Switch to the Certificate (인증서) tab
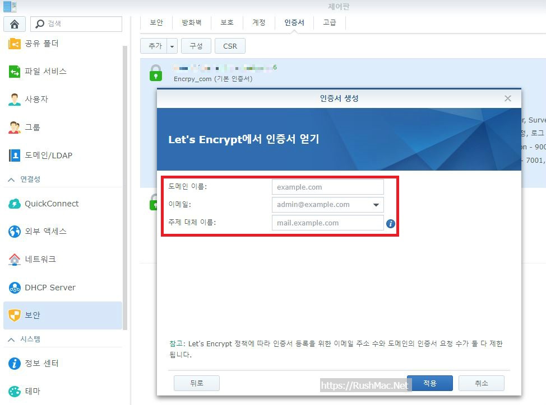Viewport: 546px width, 405px height. (294, 22)
